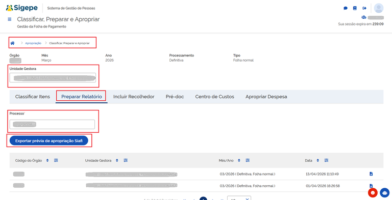Click 'Classificar, Preparar e Apropriar' breadcrumb text
The image size is (392, 200).
tap(69, 43)
